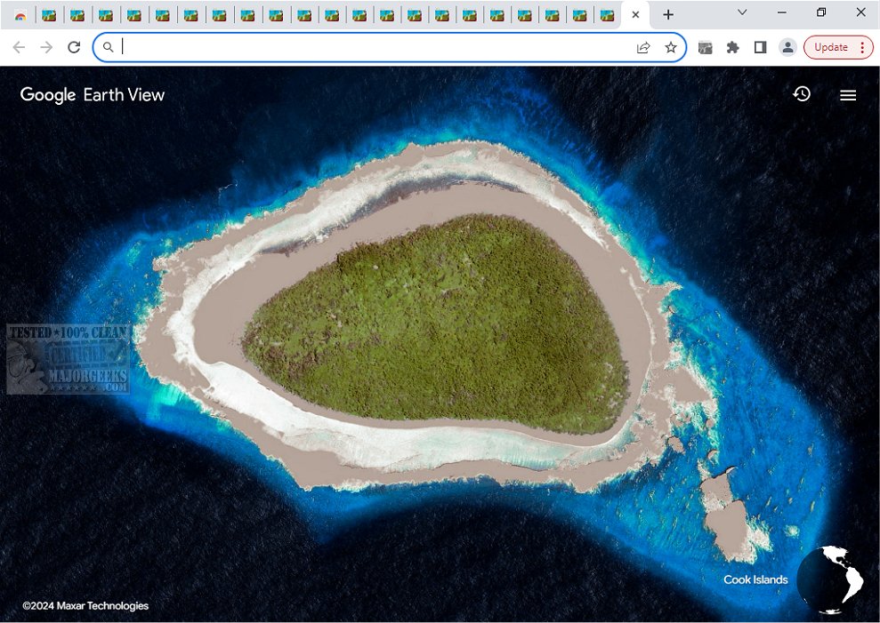Open the Extensions puzzle-piece menu

point(732,48)
